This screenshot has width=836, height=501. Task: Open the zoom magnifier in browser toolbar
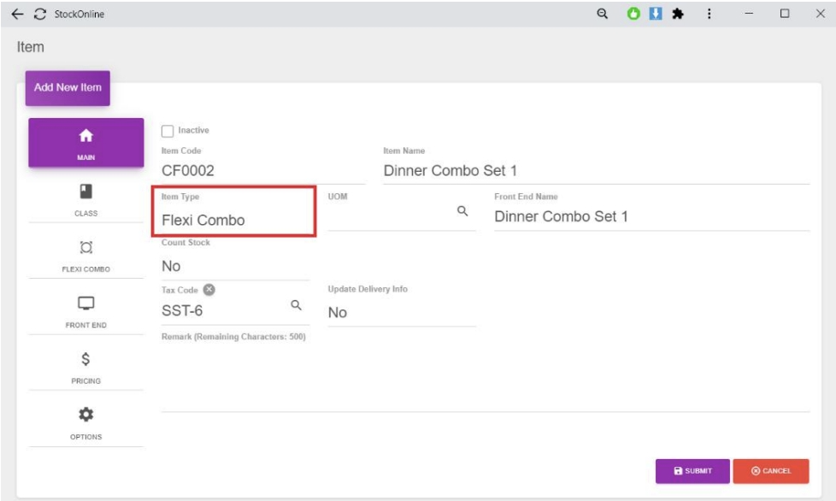602,14
